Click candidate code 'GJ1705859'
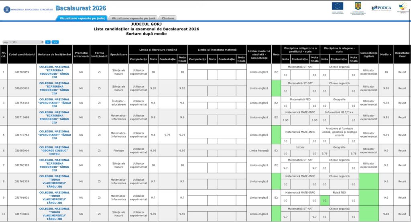The height and width of the screenshot is (222, 411). click(x=22, y=72)
